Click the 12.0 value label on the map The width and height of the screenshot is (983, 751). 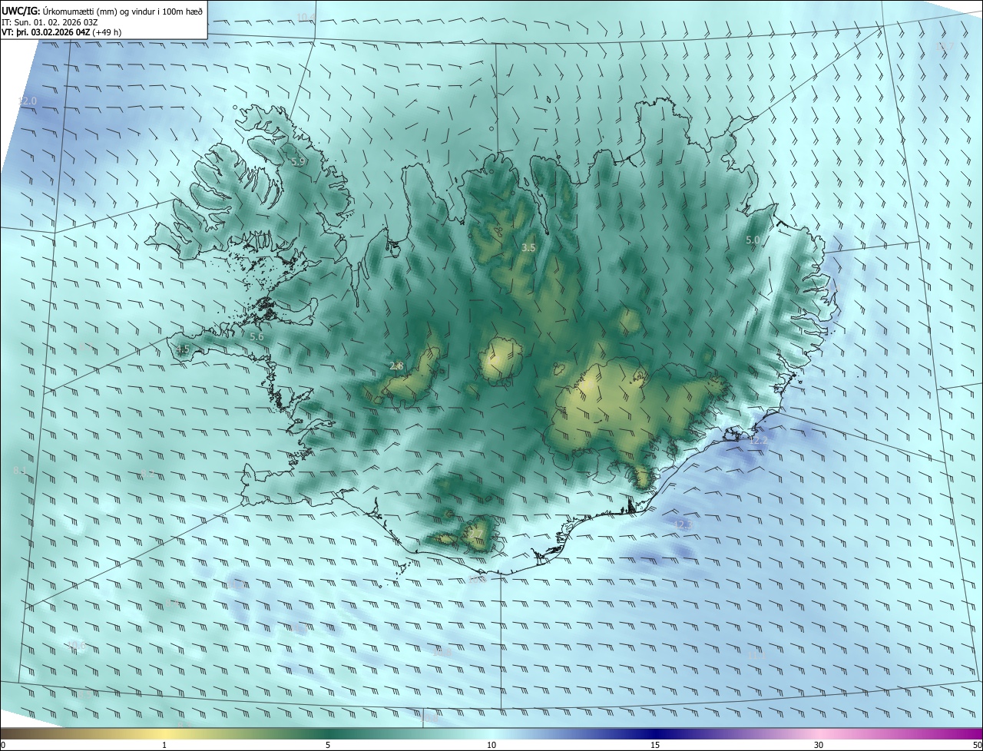coord(28,101)
